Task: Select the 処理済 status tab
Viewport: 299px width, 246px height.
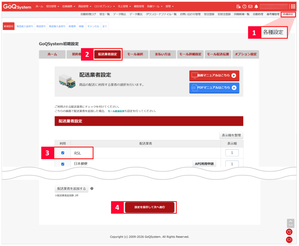Action: (x=72, y=26)
